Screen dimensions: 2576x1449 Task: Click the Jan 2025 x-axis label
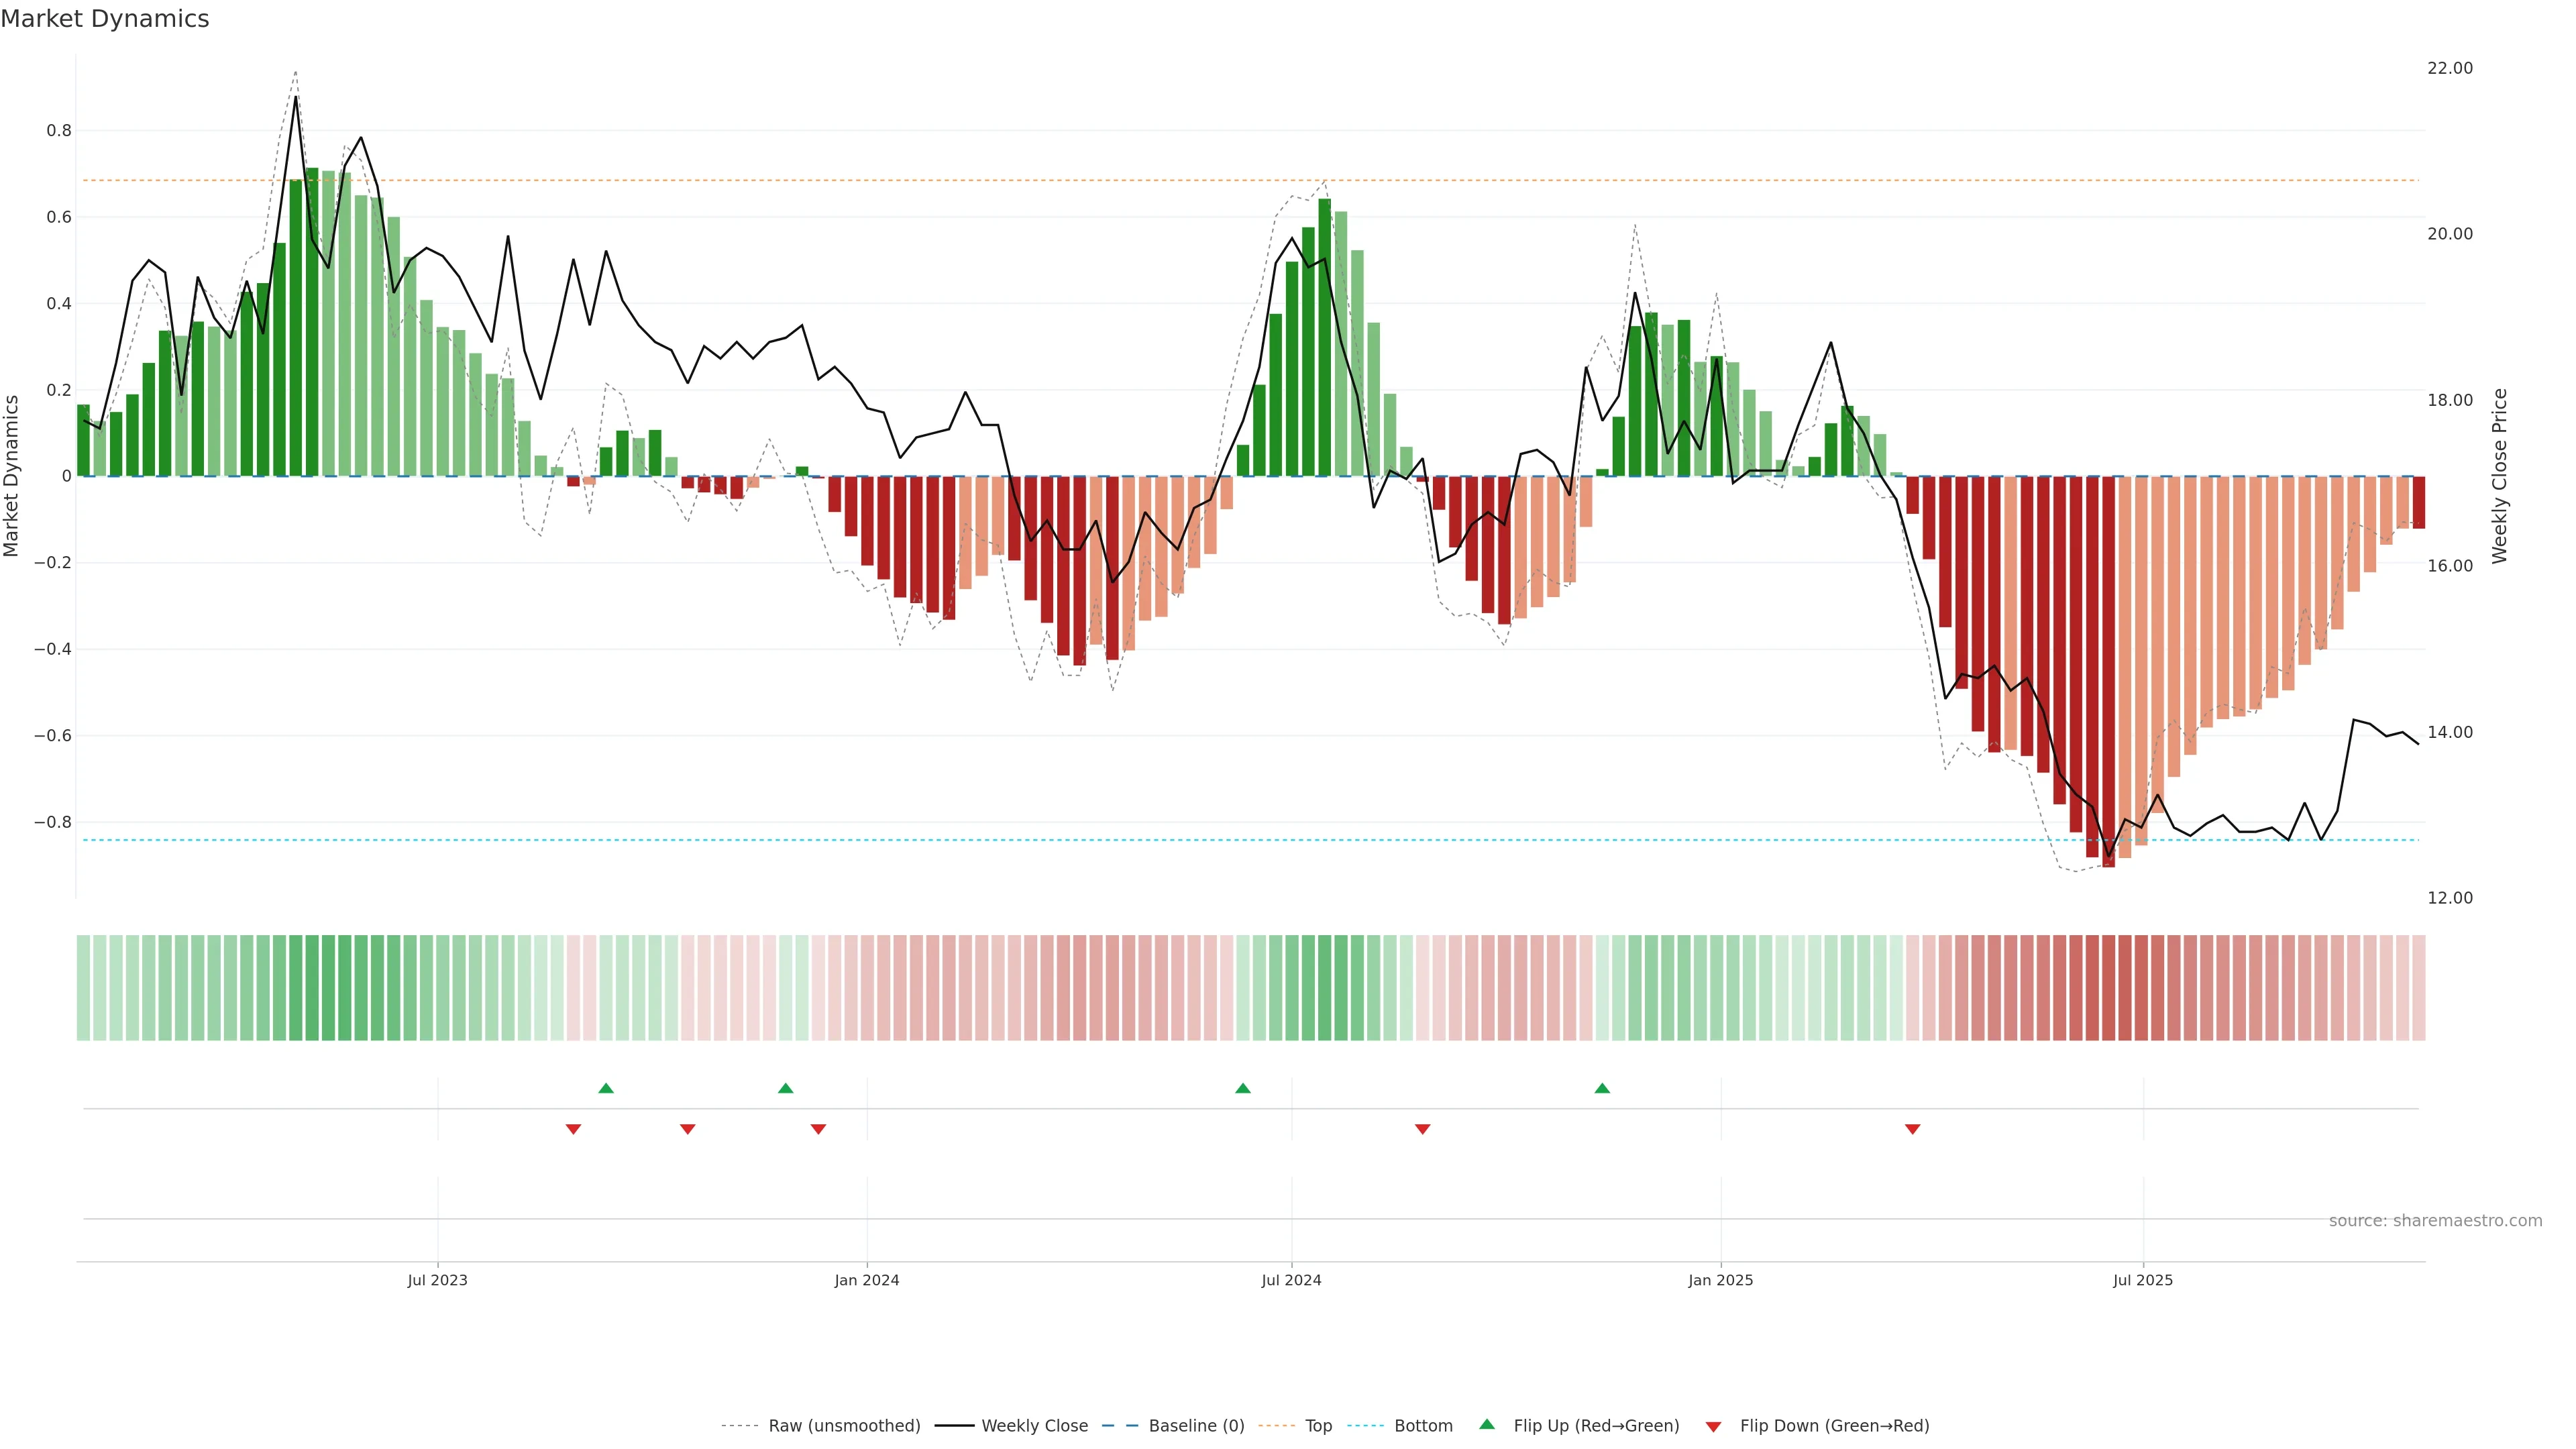tap(1720, 1280)
